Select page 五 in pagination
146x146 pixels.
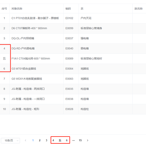click(60, 140)
